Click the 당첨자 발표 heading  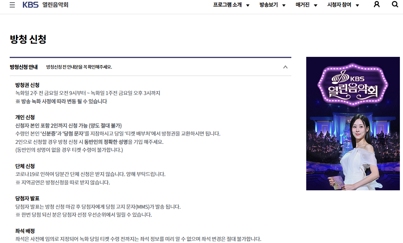(x=27, y=199)
